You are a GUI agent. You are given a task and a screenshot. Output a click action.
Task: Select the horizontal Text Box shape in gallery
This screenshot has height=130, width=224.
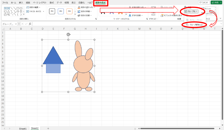click(5, 8)
